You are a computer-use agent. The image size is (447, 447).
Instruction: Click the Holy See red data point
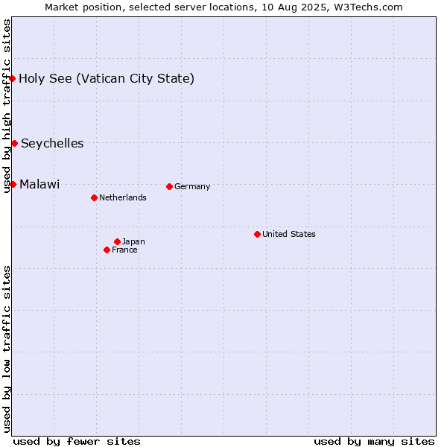(12, 78)
